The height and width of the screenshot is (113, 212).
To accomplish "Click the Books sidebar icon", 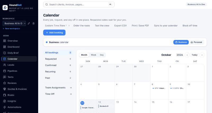I will click(5, 95).
